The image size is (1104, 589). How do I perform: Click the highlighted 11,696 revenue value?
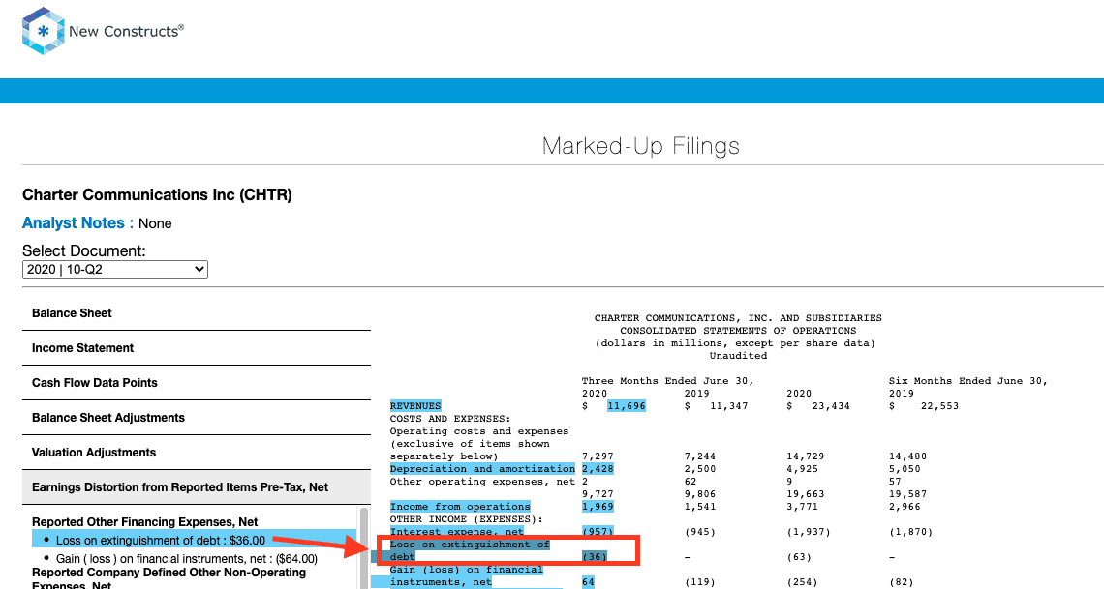[626, 405]
